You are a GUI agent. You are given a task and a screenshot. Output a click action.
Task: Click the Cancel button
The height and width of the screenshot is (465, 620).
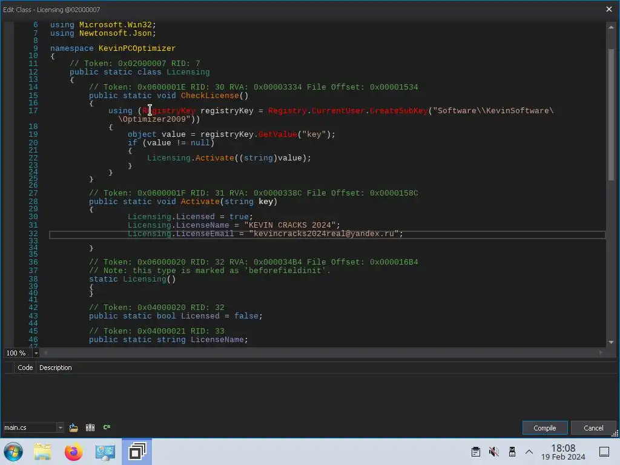(593, 428)
